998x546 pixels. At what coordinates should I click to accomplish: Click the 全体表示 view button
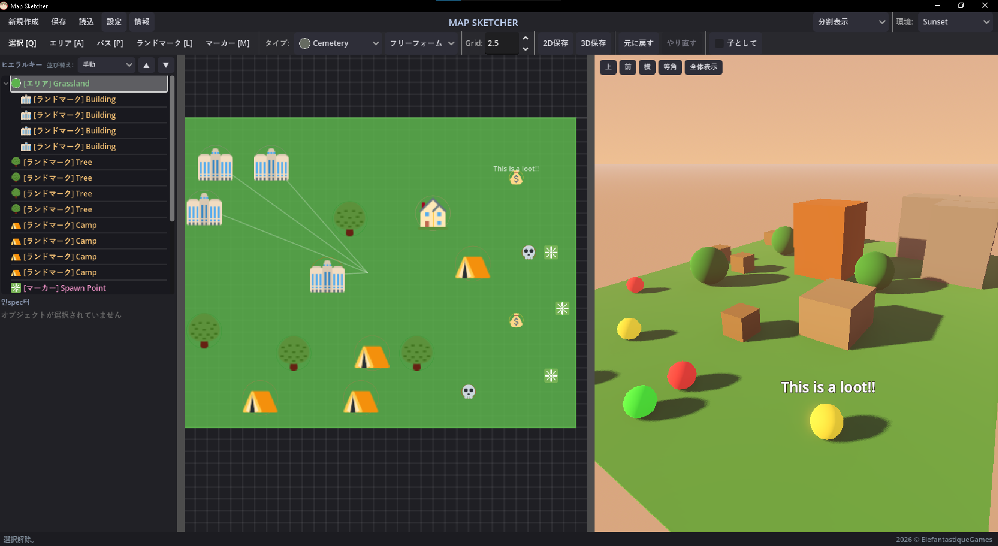click(x=703, y=67)
